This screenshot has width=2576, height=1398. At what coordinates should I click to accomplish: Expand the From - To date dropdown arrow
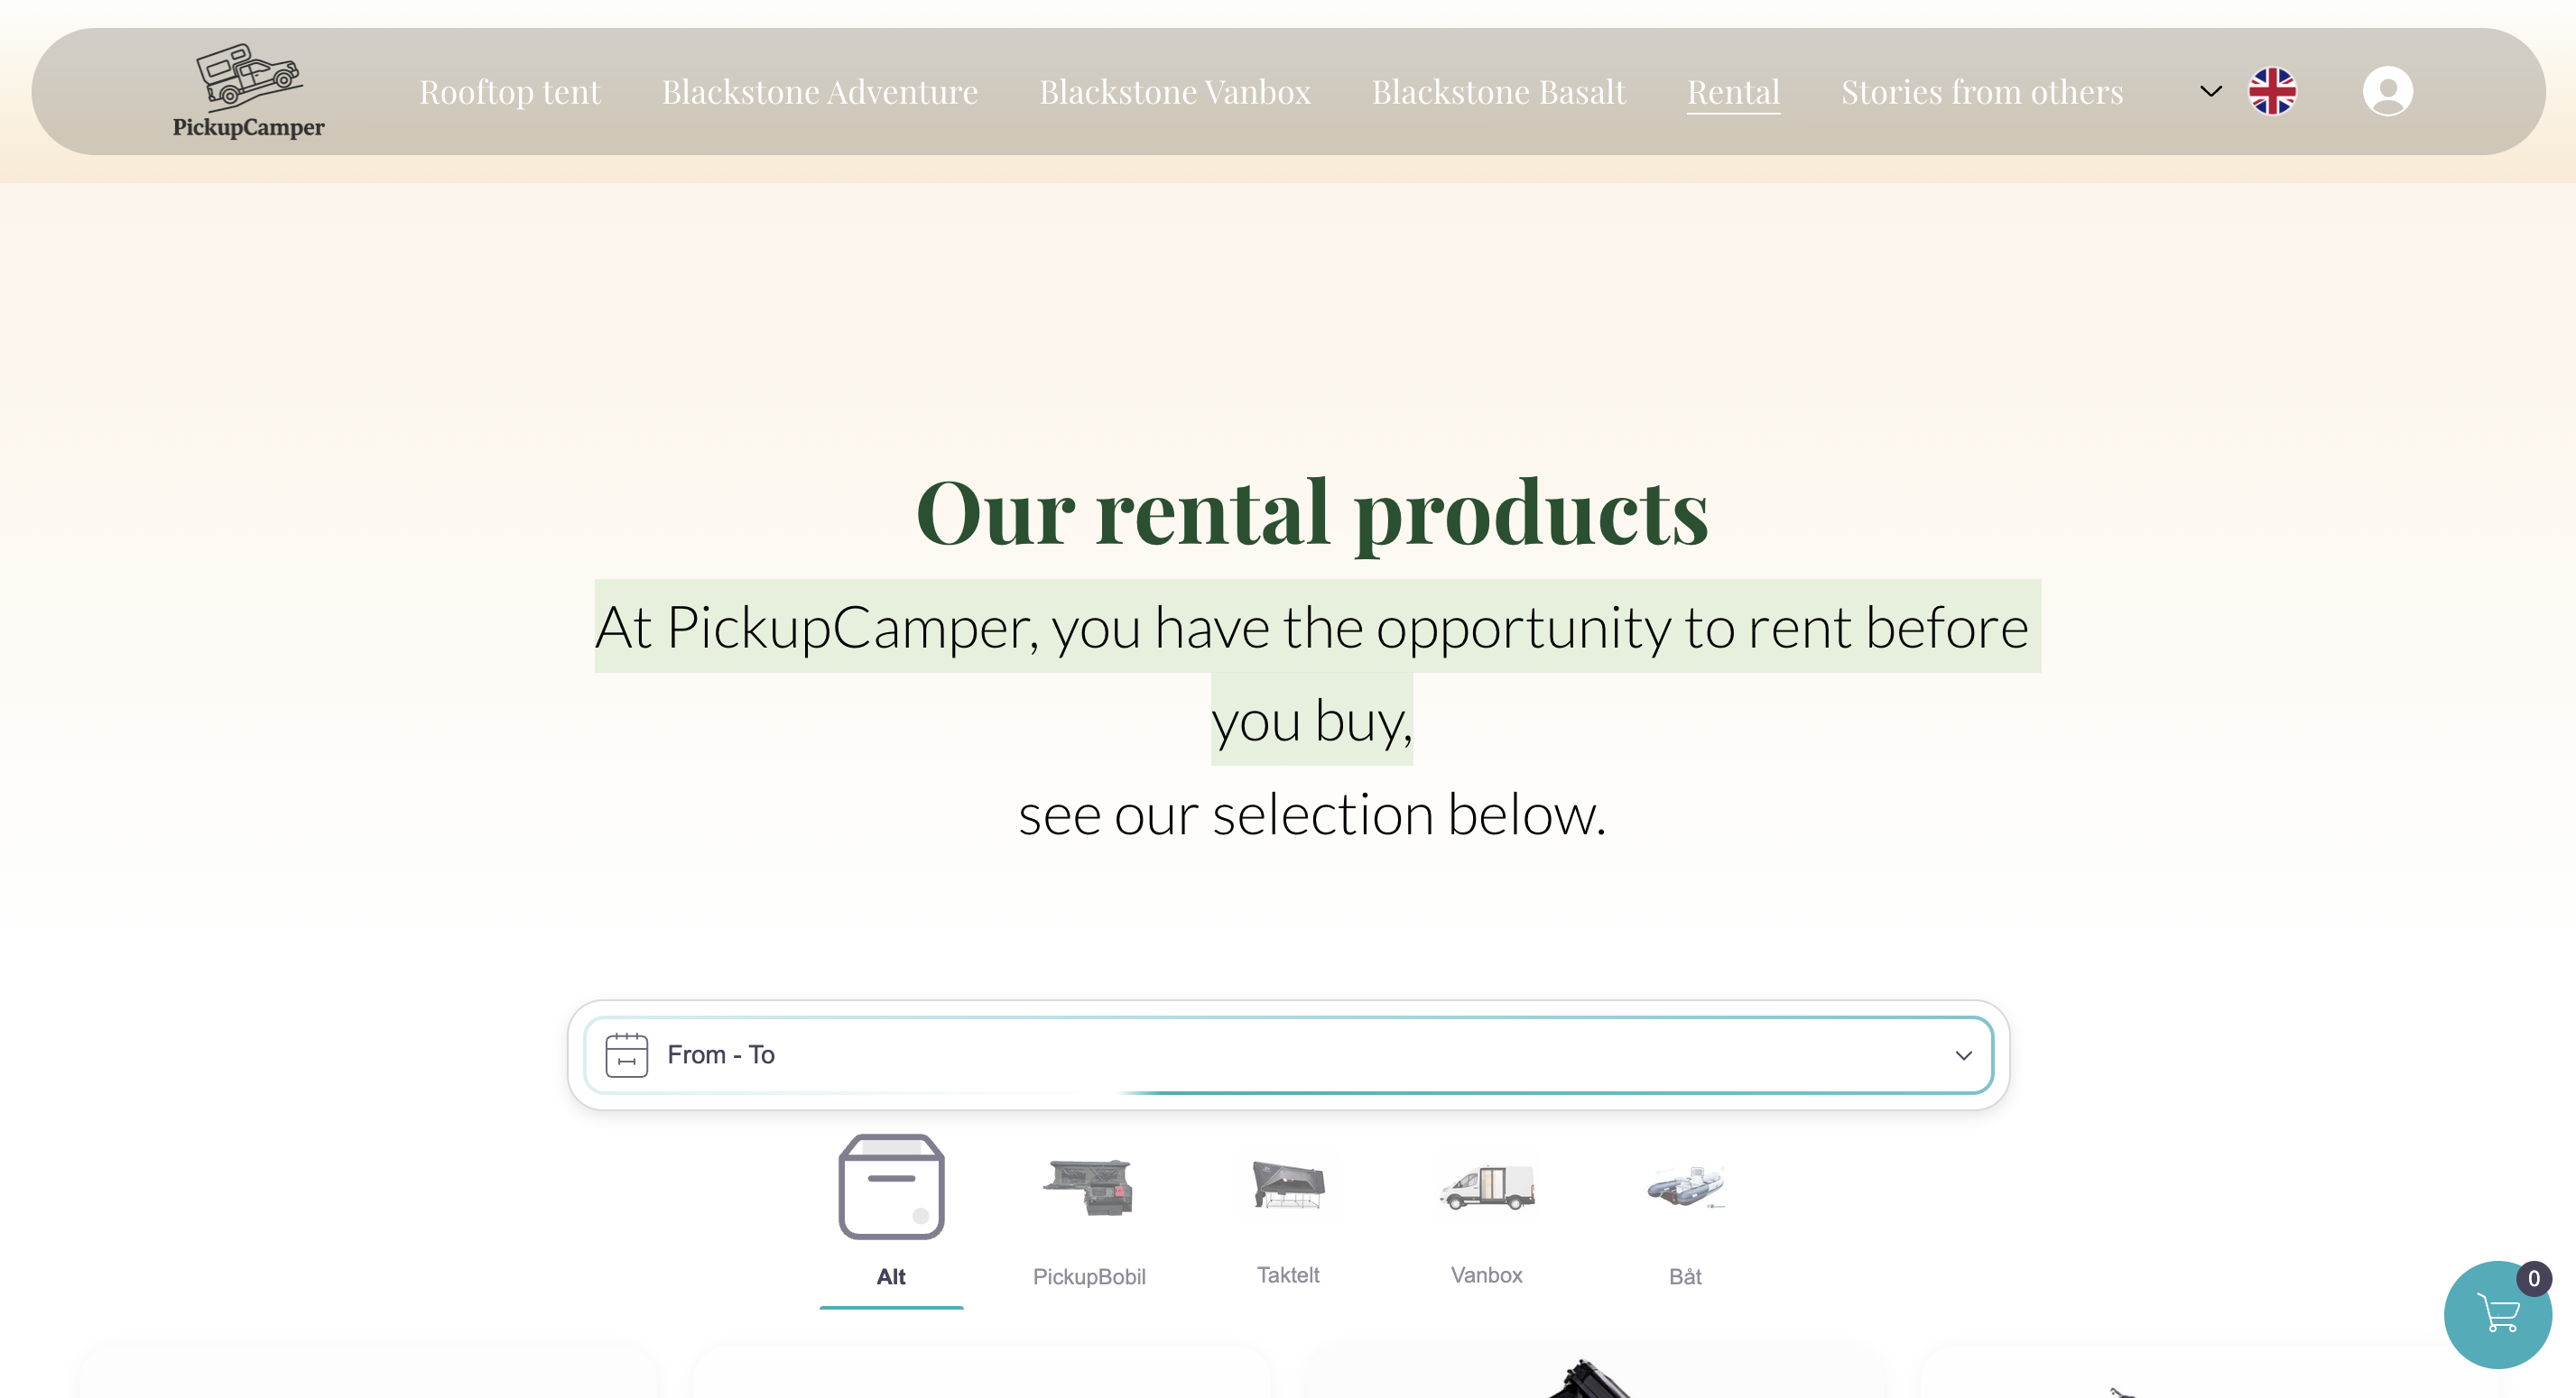pos(1963,1055)
